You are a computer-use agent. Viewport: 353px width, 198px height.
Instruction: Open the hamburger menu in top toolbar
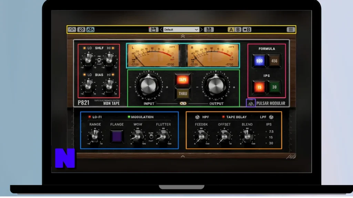(291, 30)
